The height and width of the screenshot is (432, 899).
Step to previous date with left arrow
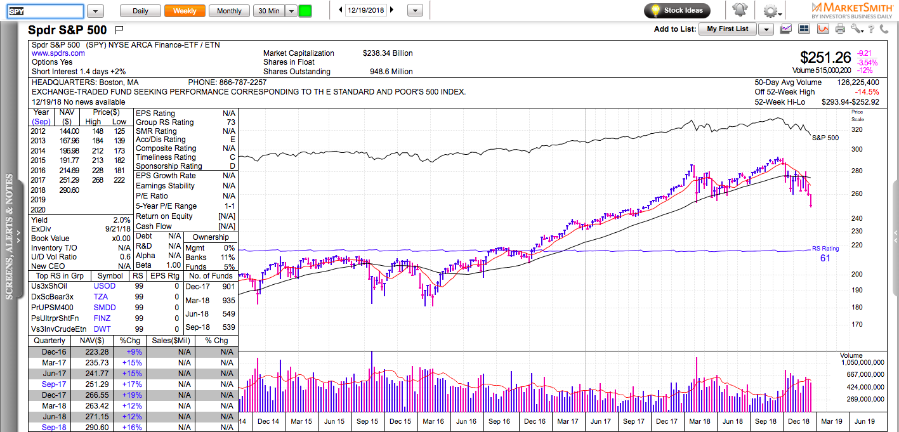point(341,10)
